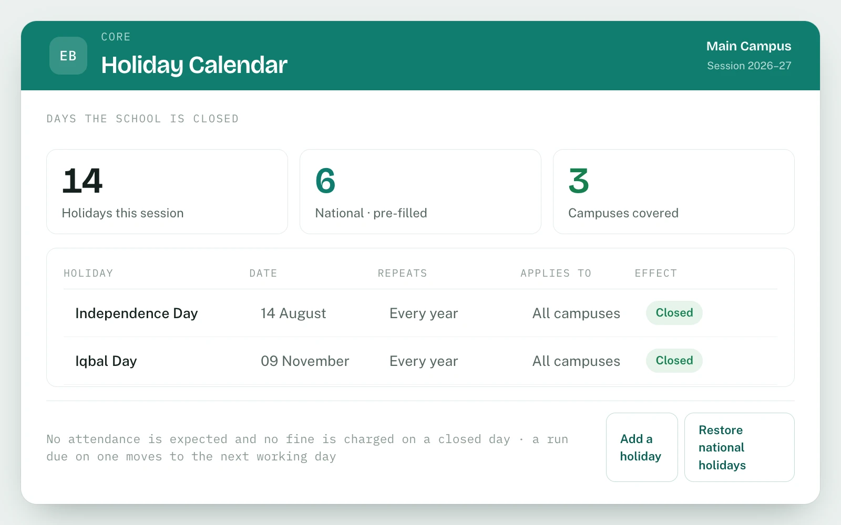Select the Independence Day row name
Screen dimensions: 841x525
coord(137,313)
